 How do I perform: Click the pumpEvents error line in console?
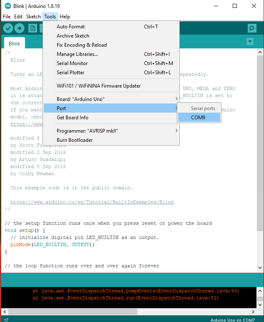point(136,291)
